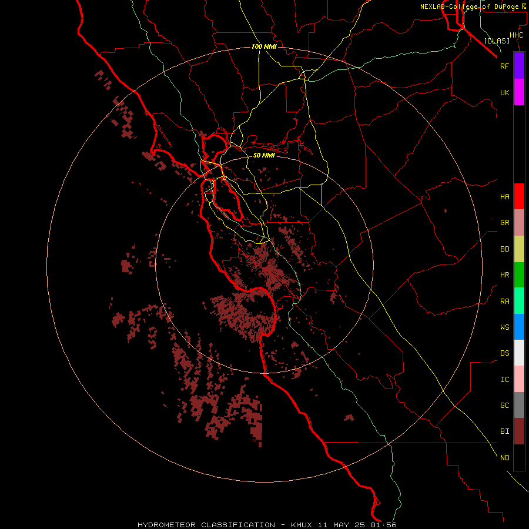
Task: Click the RF legend label
Action: (504, 66)
